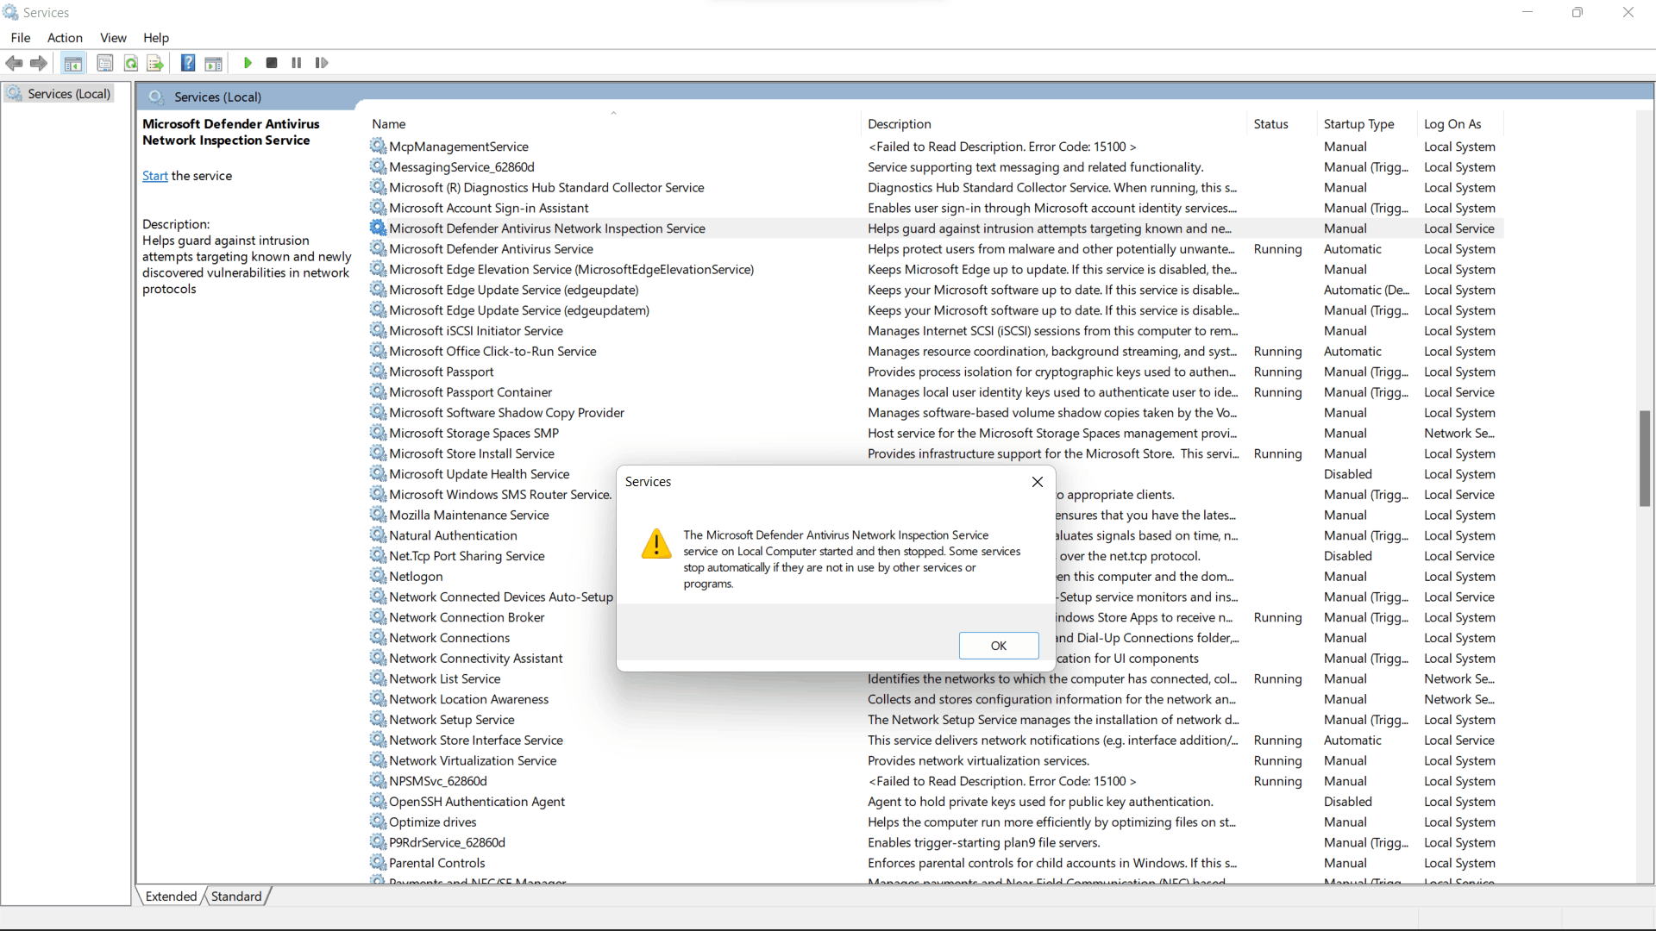Click the Restart Service toolbar icon
The width and height of the screenshot is (1656, 931).
[x=322, y=63]
